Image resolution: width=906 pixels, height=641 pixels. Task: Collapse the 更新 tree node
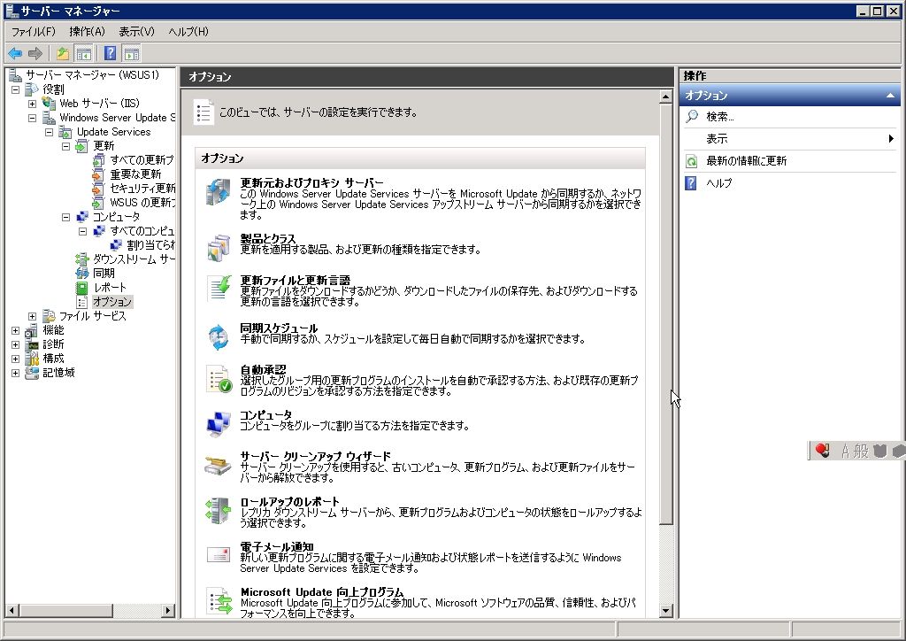point(65,146)
